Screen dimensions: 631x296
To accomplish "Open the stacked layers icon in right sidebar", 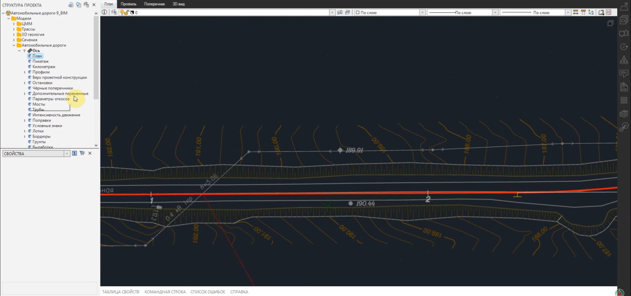I will point(624,114).
